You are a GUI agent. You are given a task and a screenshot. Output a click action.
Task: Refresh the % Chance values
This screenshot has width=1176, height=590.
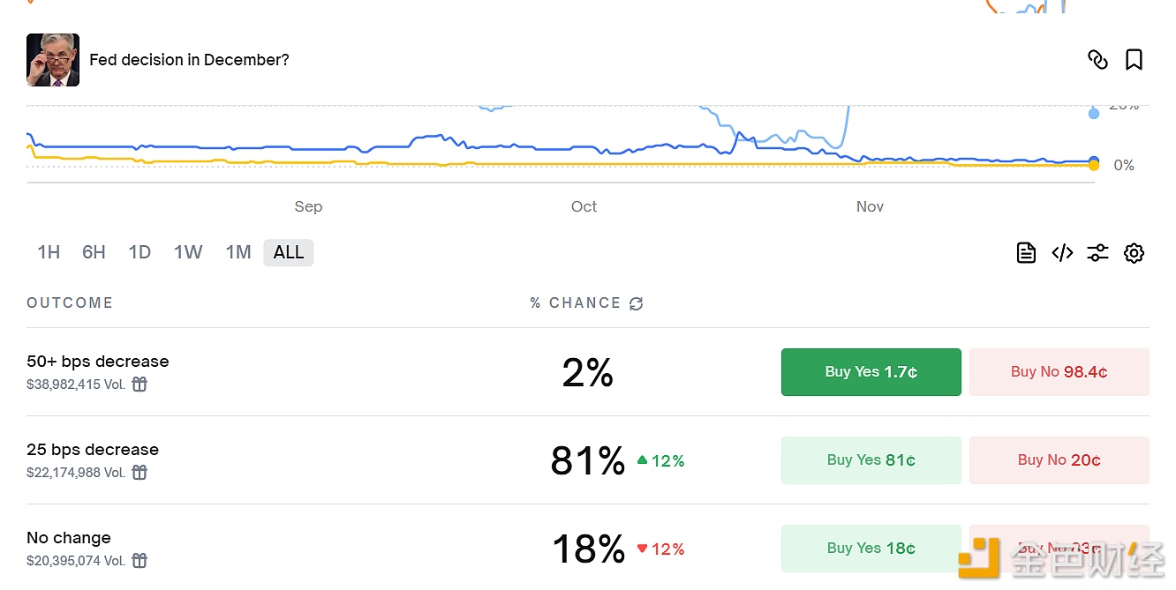point(636,303)
